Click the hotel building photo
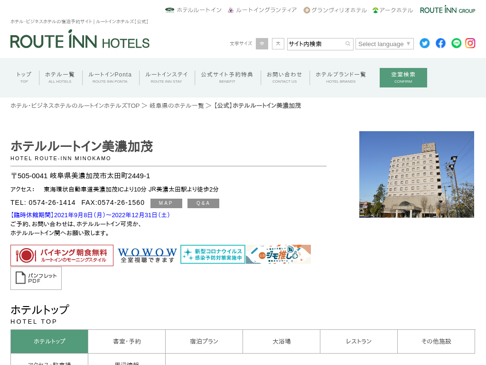The image size is (486, 365). pos(417,174)
